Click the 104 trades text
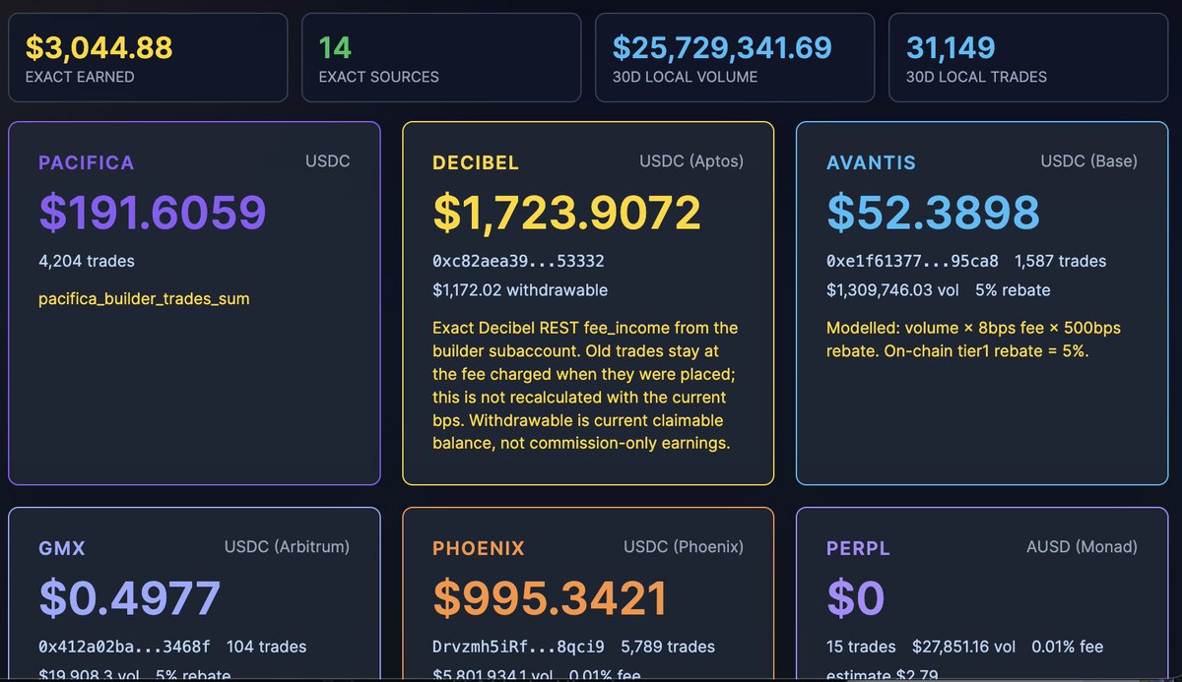The width and height of the screenshot is (1182, 682). (x=266, y=647)
